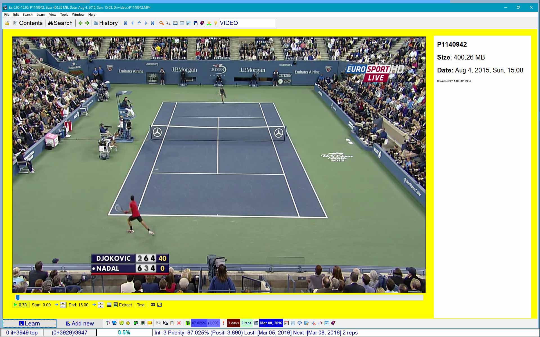This screenshot has width=540, height=337.
Task: Click the green back arrow in toolbar
Action: click(80, 23)
